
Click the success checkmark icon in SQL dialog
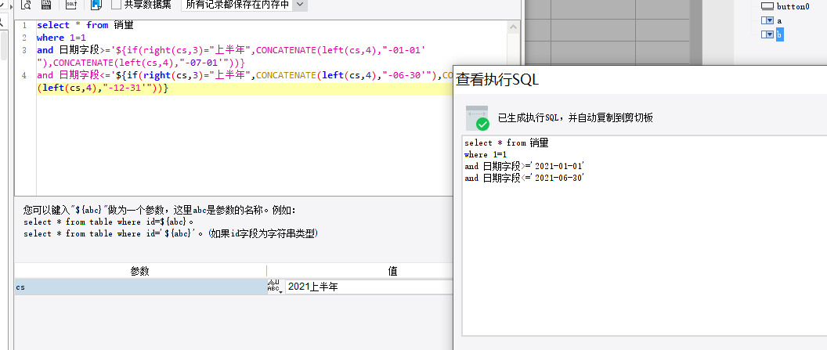click(482, 124)
